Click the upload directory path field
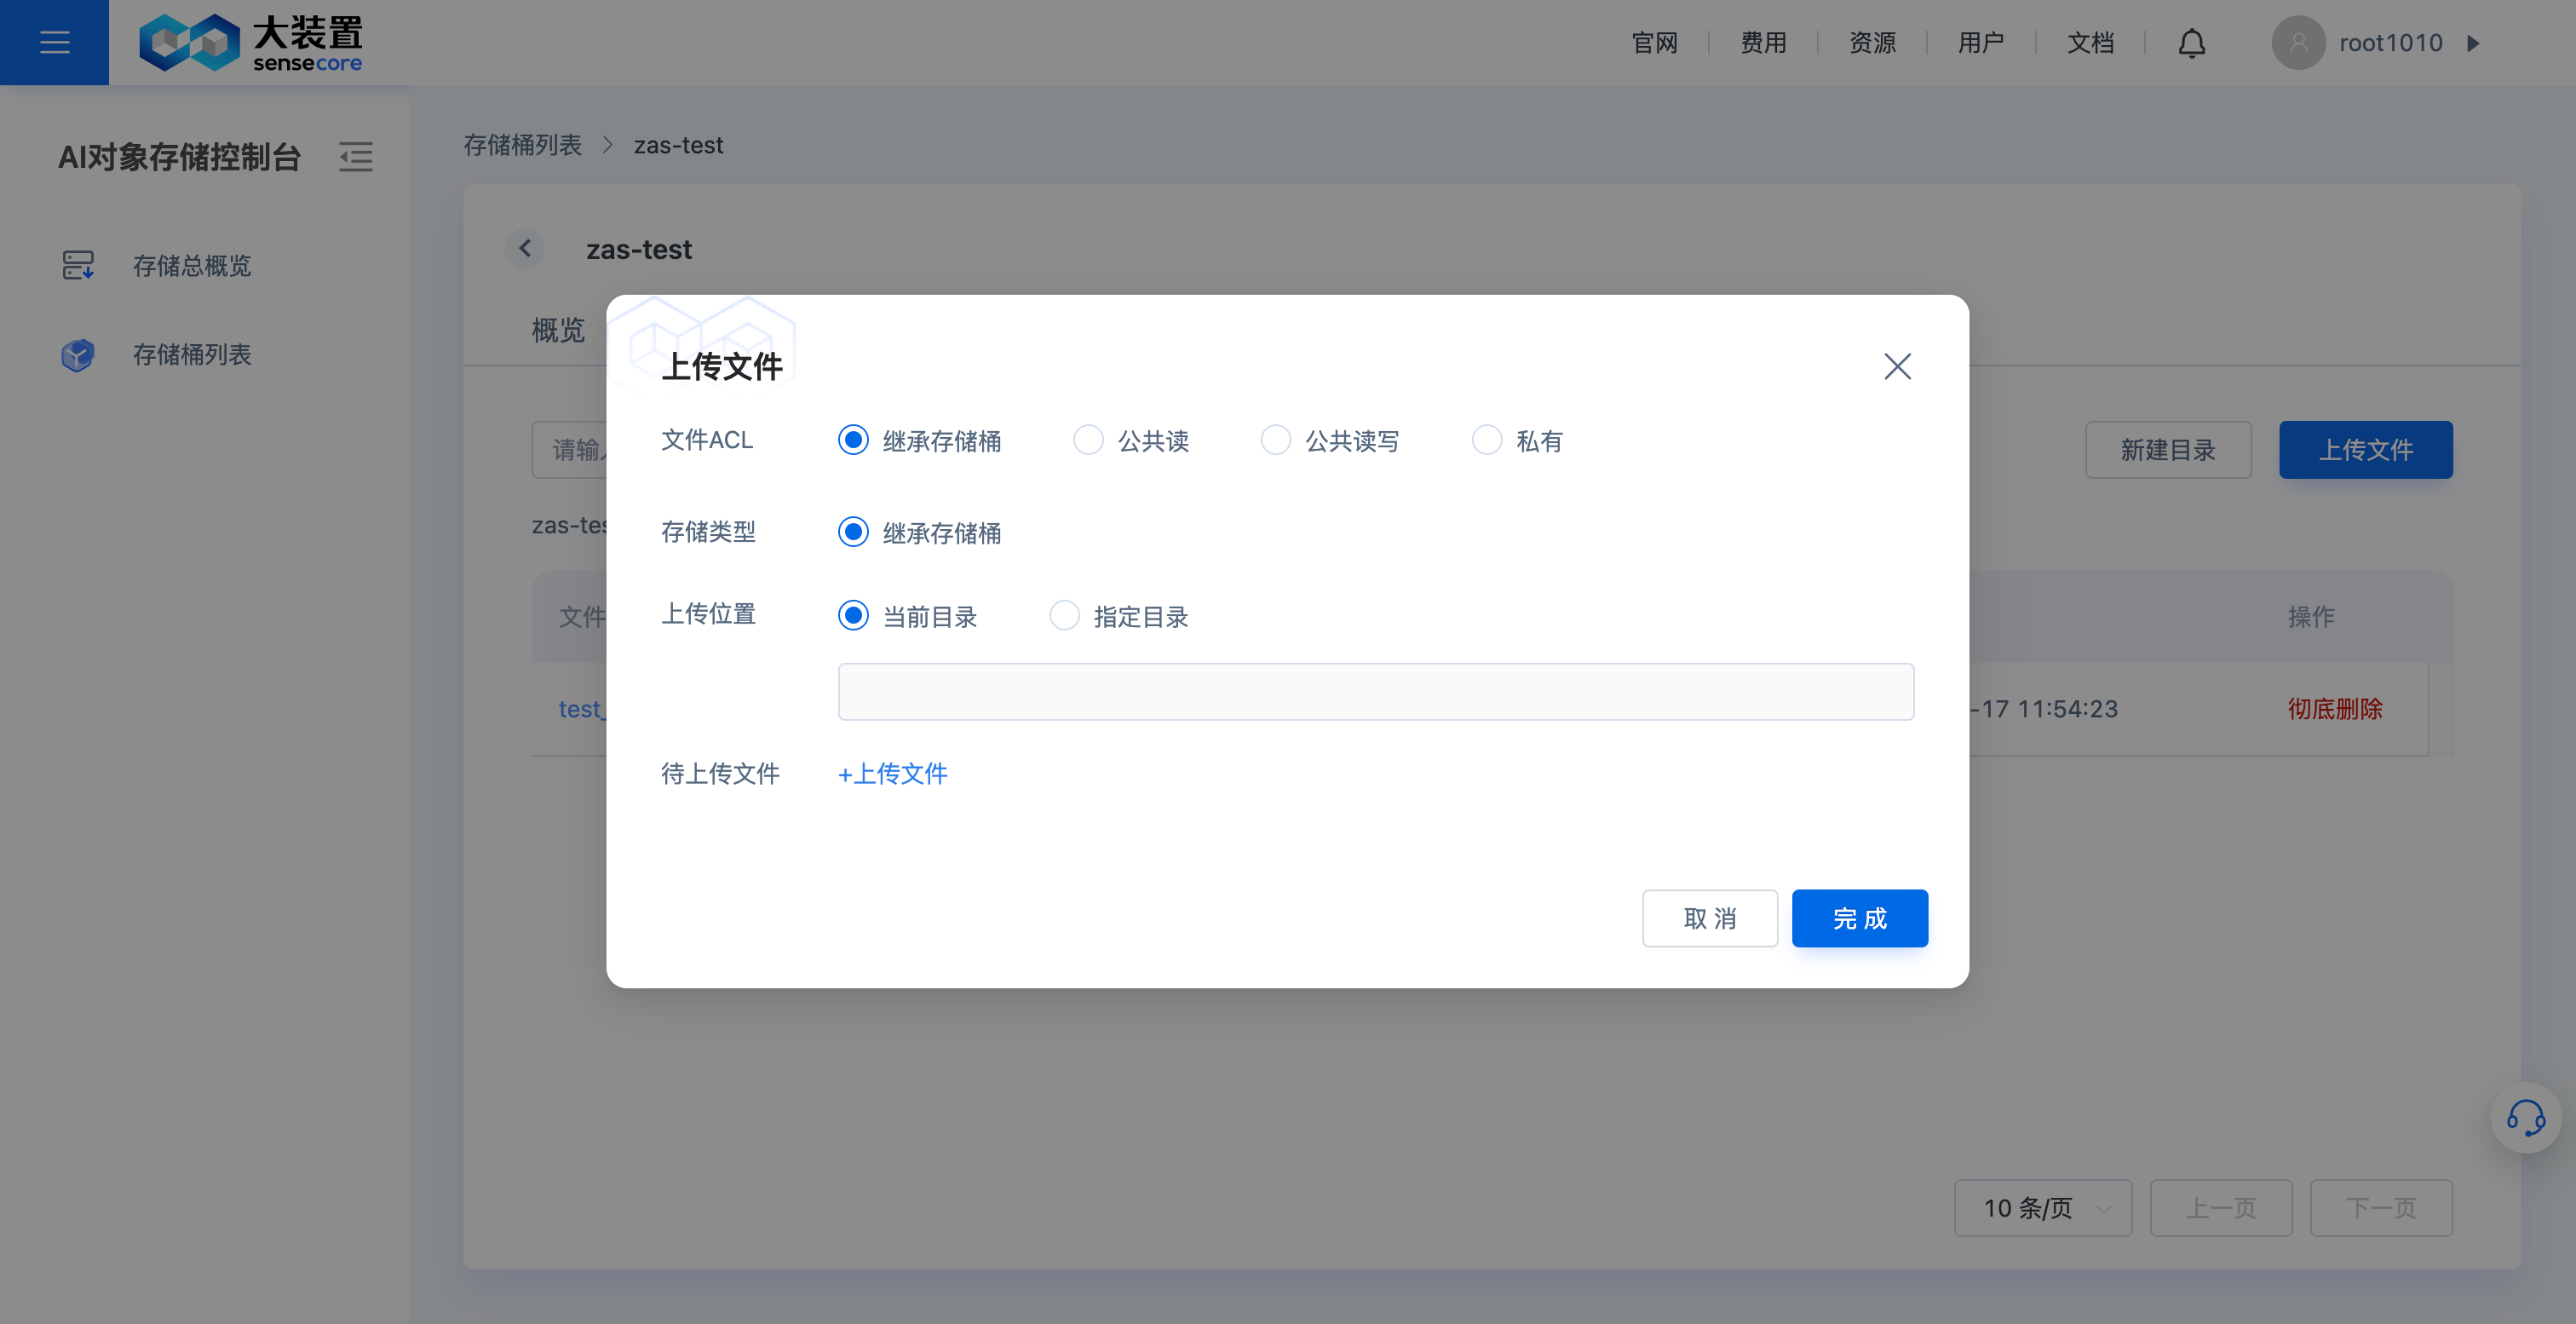 pyautogui.click(x=1376, y=691)
